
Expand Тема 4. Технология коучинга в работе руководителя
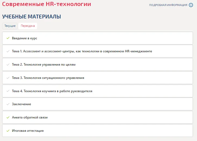coord(97,91)
